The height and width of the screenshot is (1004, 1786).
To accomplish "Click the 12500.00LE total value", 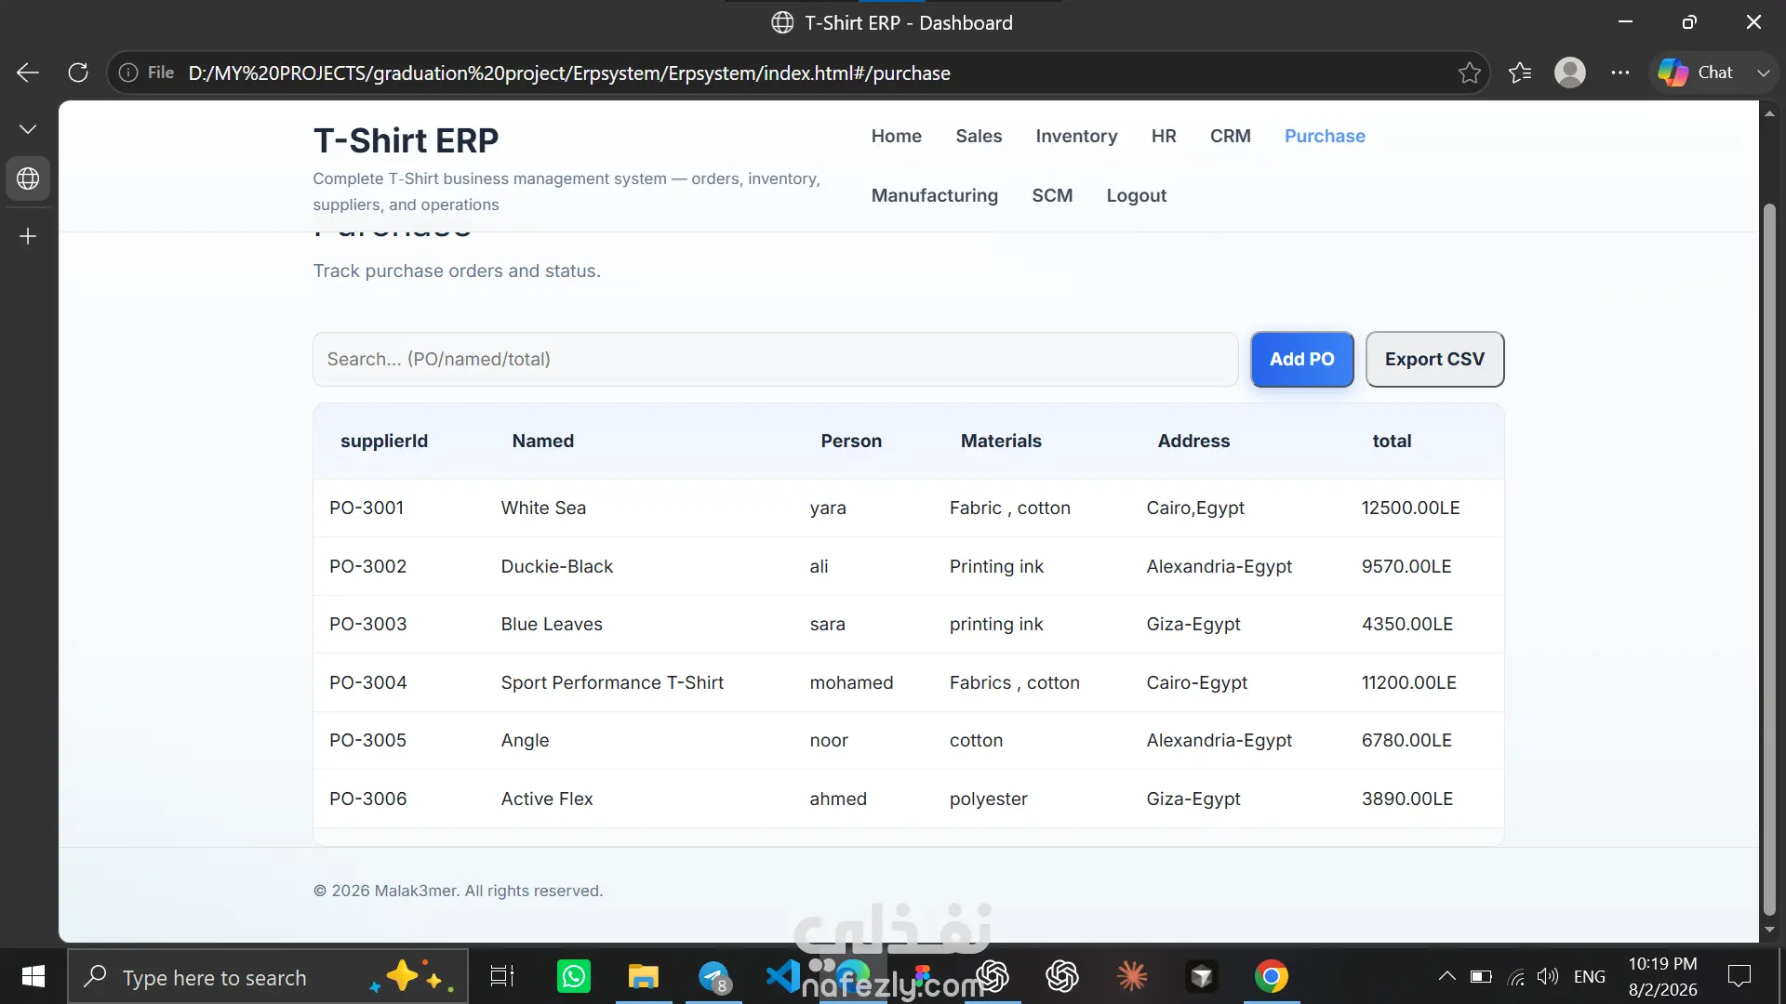I will coord(1411,508).
